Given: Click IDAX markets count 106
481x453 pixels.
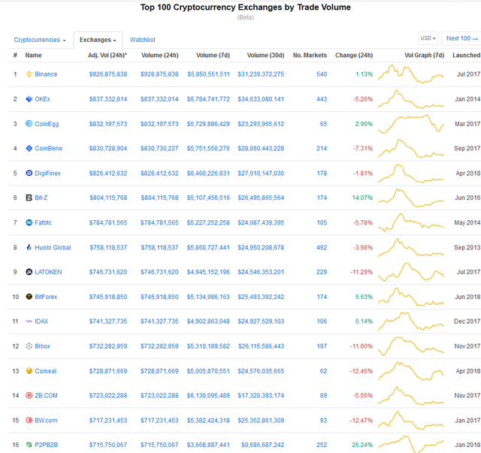Looking at the screenshot, I should pos(322,322).
